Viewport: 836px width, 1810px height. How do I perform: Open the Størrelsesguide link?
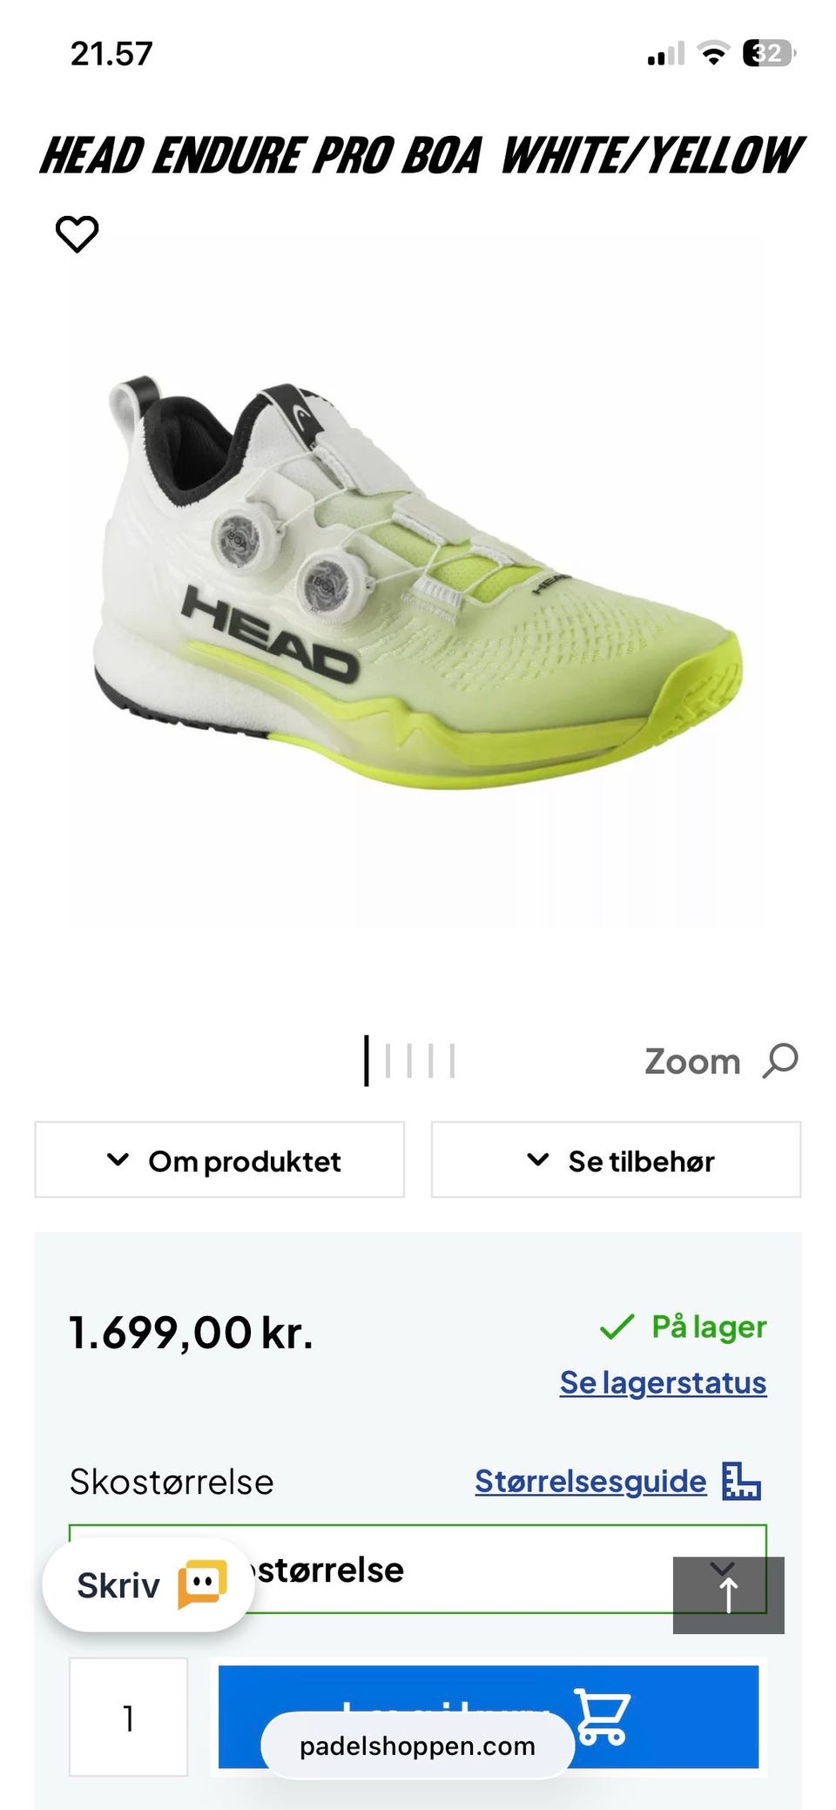590,1481
